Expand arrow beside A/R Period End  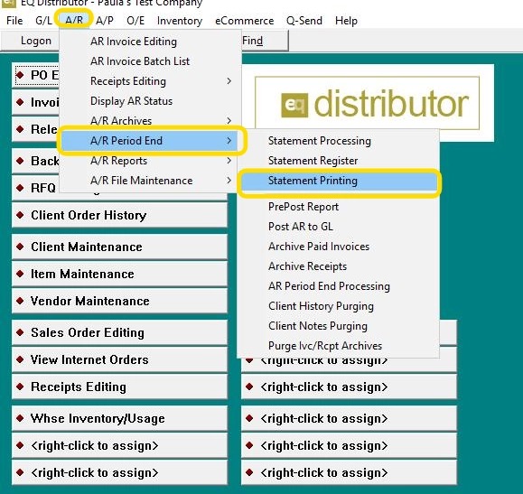point(229,141)
